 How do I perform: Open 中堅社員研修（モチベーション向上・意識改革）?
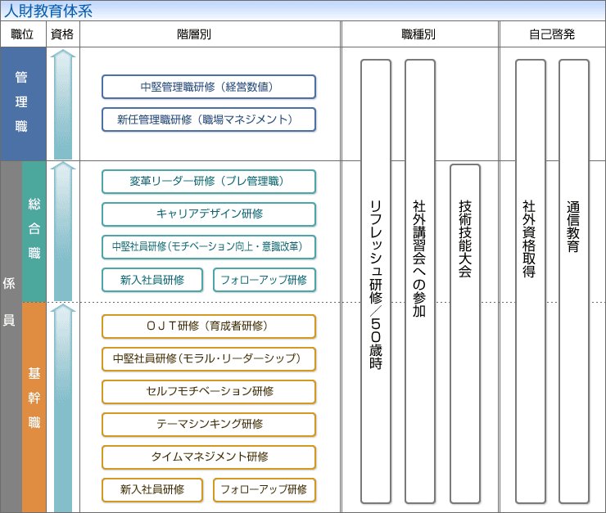point(209,247)
